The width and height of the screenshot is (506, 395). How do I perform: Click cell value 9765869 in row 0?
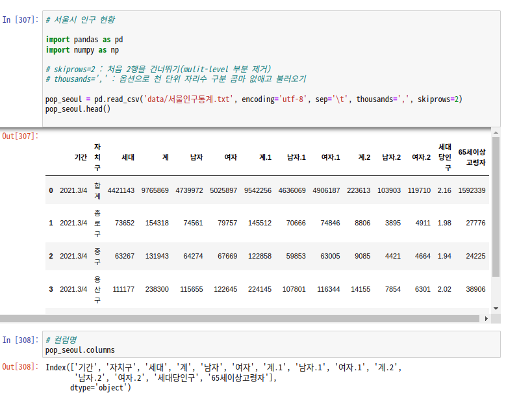tap(155, 190)
